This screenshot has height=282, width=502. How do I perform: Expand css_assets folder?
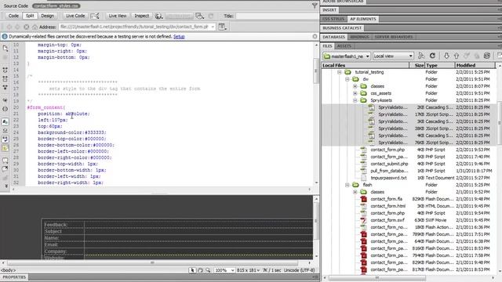click(x=355, y=93)
